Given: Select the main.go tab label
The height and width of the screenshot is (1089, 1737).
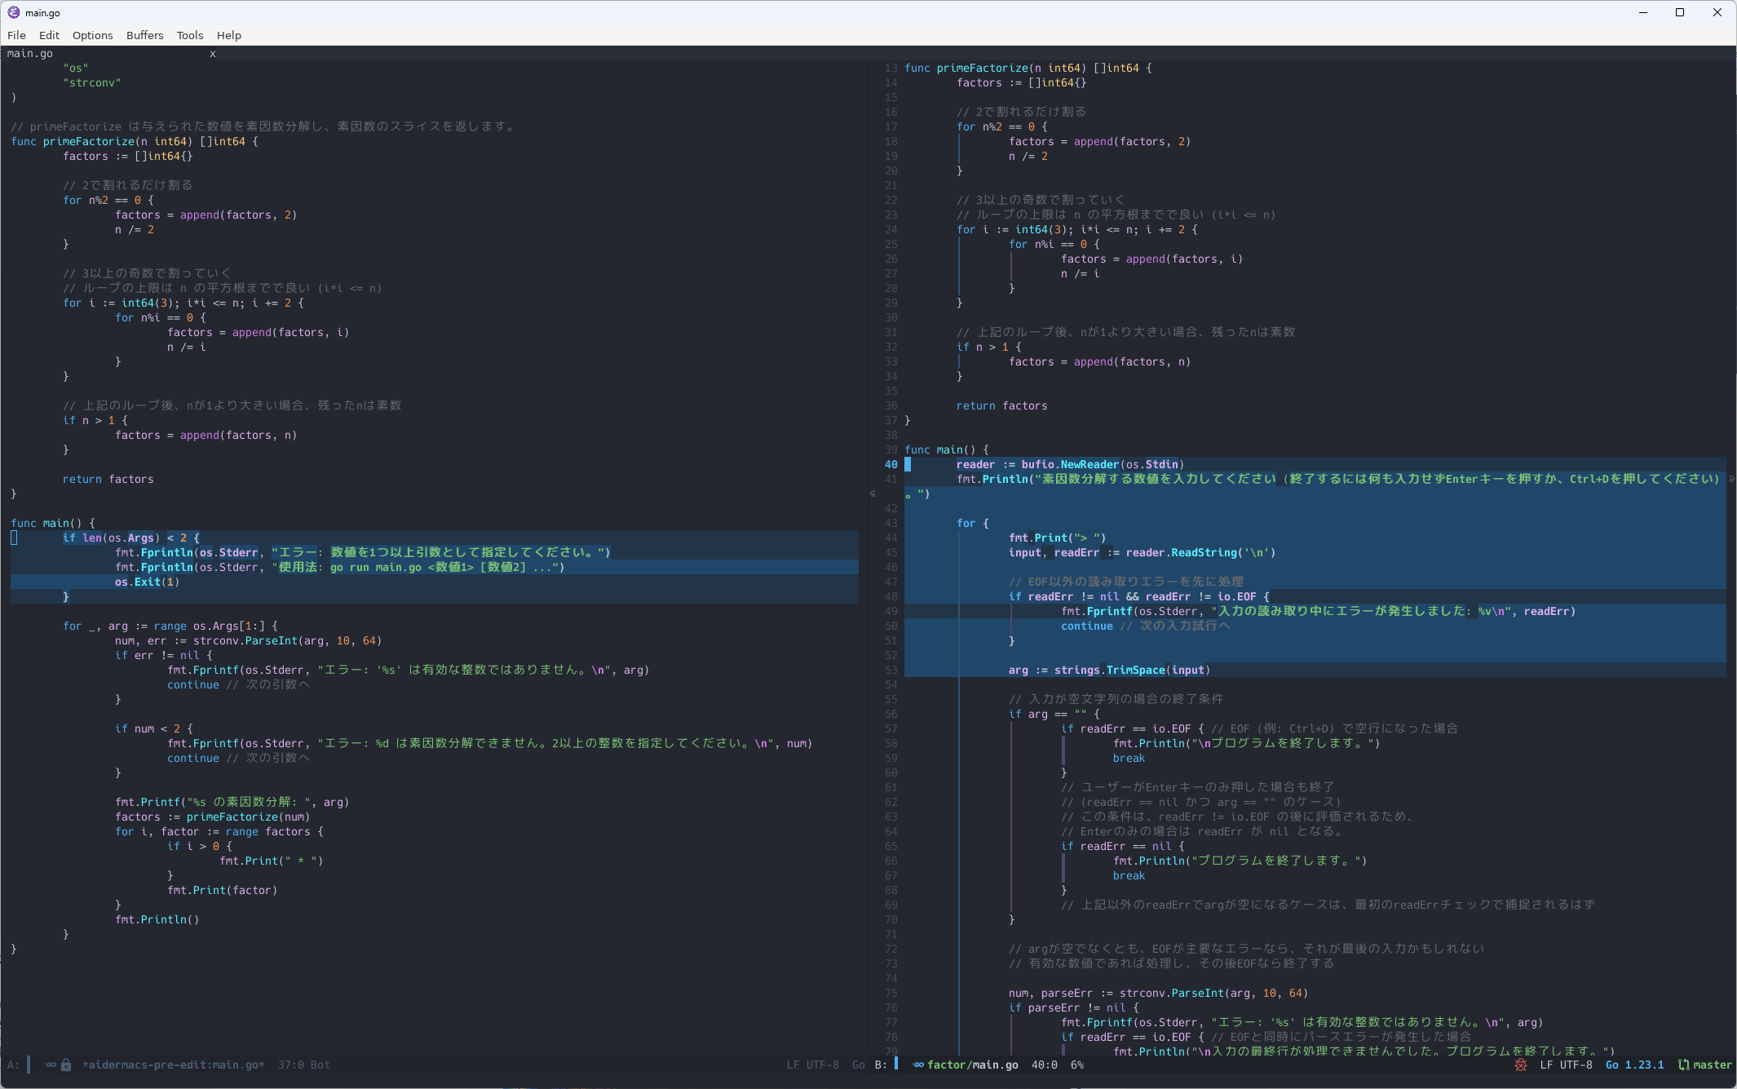Looking at the screenshot, I should pyautogui.click(x=30, y=54).
